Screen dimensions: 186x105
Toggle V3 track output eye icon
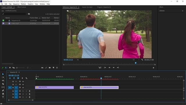(x=23, y=82)
